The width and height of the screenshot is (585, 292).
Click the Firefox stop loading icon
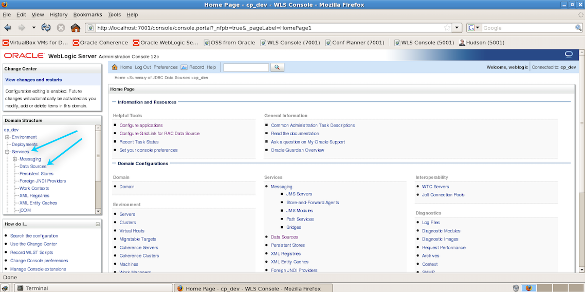[61, 28]
